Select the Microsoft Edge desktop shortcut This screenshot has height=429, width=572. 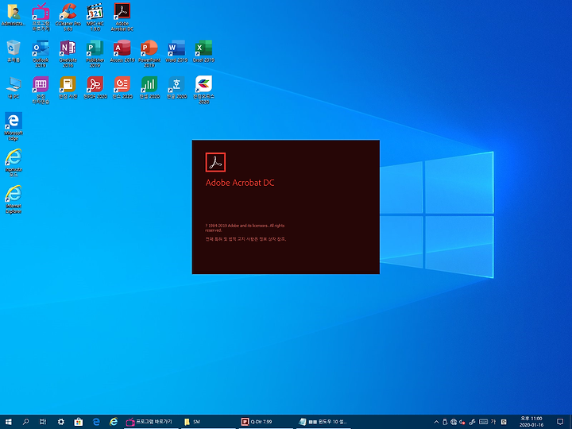coord(14,126)
